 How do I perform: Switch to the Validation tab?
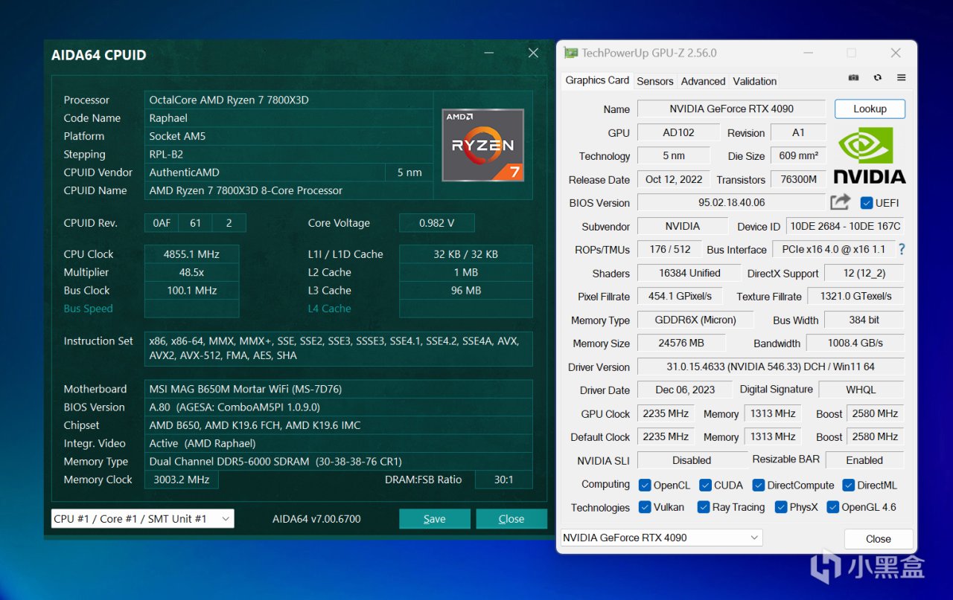pyautogui.click(x=754, y=81)
